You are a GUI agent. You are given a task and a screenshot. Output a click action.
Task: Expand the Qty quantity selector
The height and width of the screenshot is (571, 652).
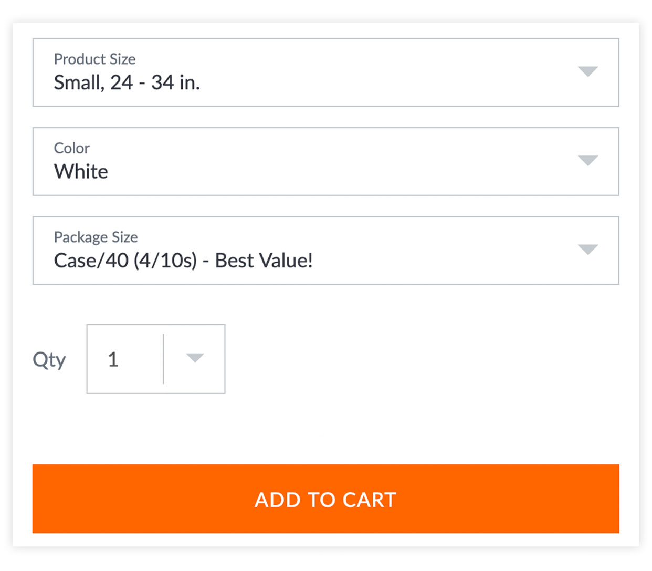click(156, 359)
